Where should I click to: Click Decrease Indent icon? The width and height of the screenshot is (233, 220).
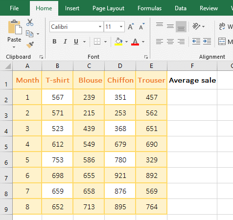pyautogui.click(x=196, y=42)
